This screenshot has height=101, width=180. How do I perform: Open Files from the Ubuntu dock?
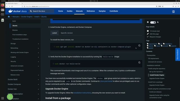coord(3,10)
